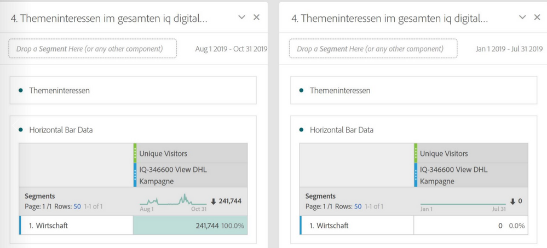Image resolution: width=547 pixels, height=248 pixels.
Task: Change right table Rows count 50
Action: [358, 206]
